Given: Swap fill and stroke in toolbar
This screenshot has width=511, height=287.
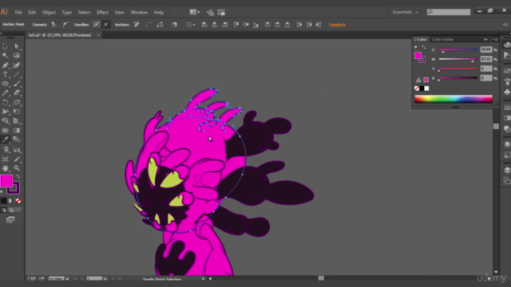Looking at the screenshot, I should click(18, 177).
